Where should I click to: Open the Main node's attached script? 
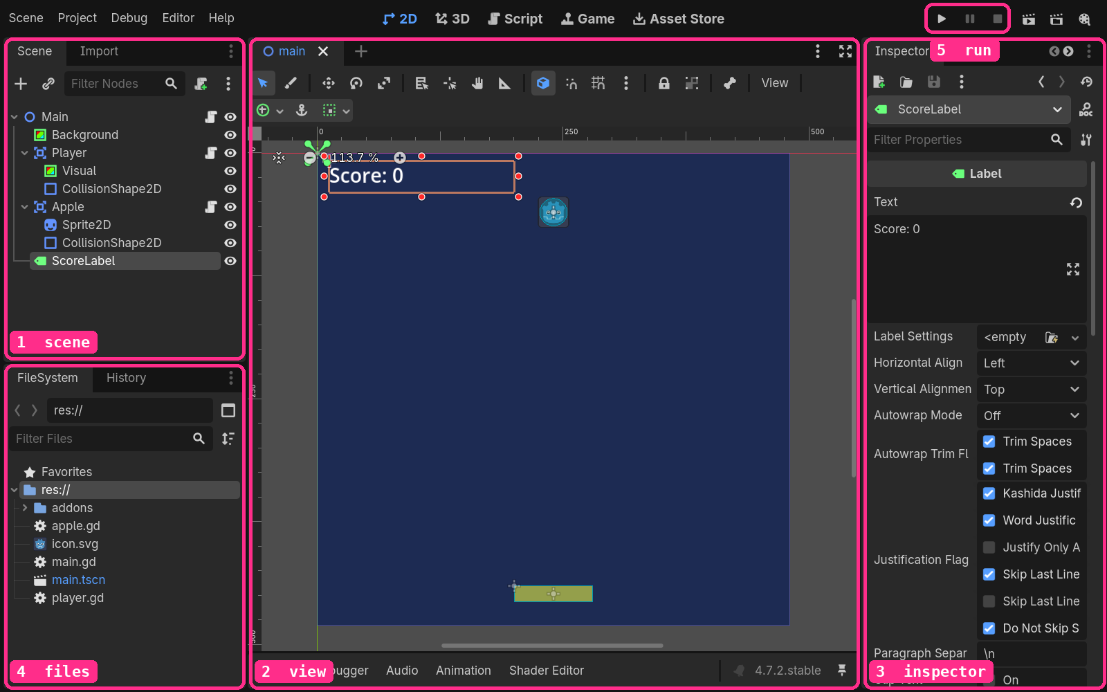[x=211, y=117]
